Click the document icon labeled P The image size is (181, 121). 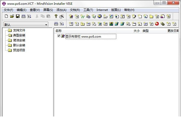point(151,24)
